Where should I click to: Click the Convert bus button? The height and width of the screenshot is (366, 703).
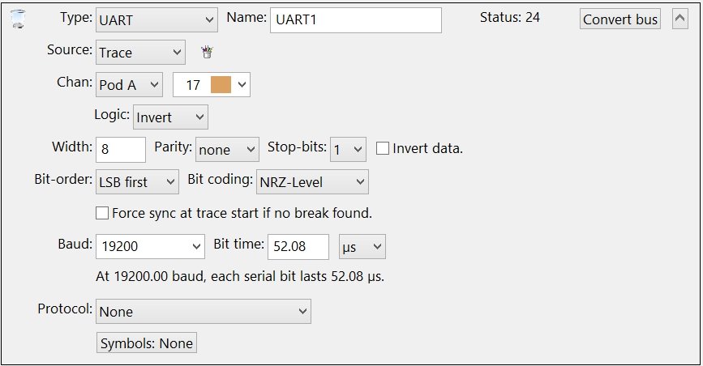pyautogui.click(x=620, y=19)
